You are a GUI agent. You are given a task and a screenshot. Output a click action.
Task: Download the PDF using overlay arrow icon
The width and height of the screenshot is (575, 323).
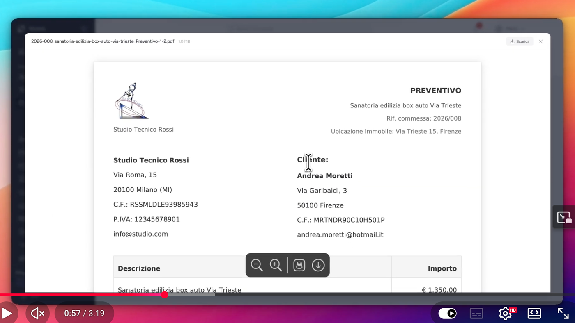pos(318,265)
